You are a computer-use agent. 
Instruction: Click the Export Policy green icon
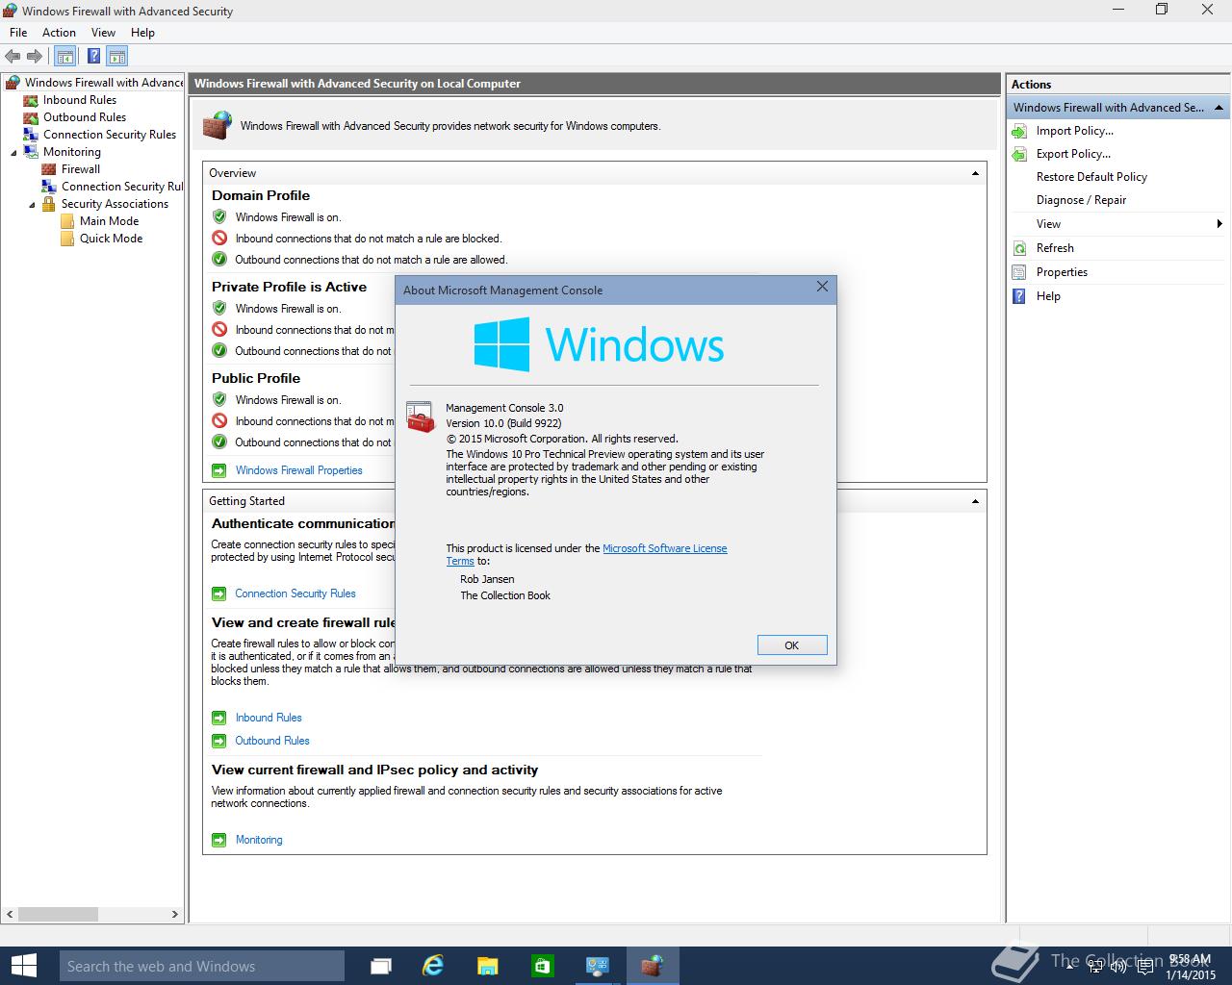[1019, 154]
